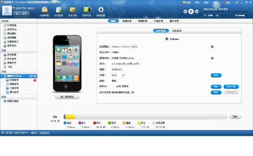Switch to the file management top tab
This screenshot has width=253, height=156.
158,21
